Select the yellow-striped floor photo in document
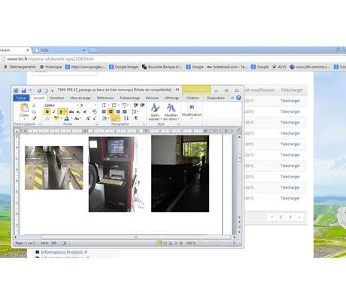 [54, 168]
